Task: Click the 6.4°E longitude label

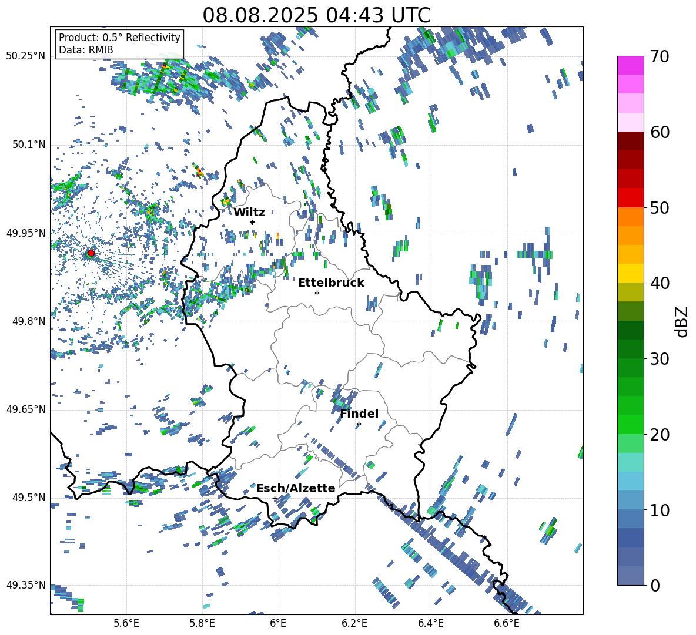Action: click(430, 623)
